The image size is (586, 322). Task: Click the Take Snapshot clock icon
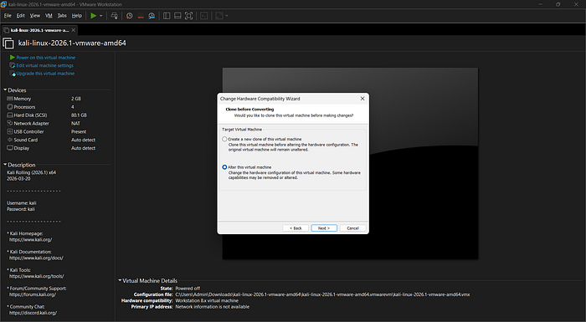tap(129, 16)
